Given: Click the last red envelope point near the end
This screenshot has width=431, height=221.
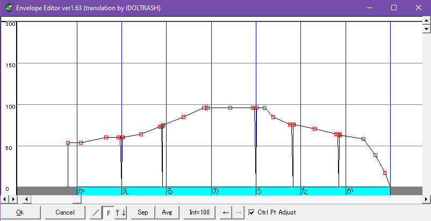Looking at the screenshot, I should [x=385, y=173].
